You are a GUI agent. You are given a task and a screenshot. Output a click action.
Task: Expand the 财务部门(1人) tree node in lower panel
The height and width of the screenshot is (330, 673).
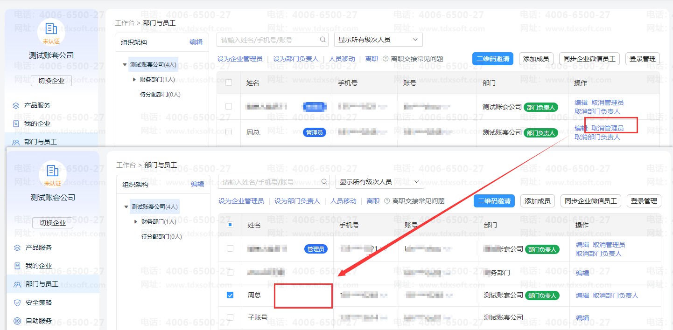135,221
